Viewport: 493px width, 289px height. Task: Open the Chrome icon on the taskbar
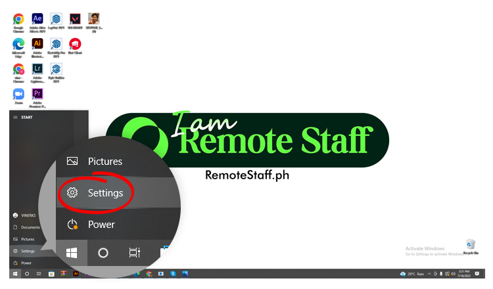149,274
